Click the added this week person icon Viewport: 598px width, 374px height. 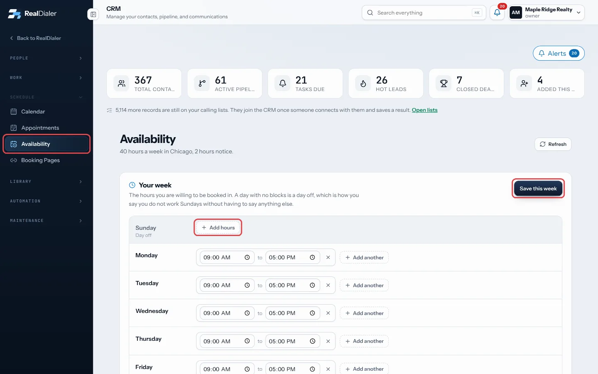524,84
